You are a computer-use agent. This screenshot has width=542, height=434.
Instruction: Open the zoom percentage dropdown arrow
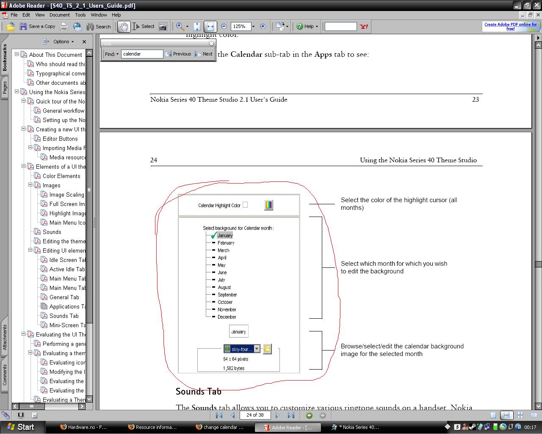pyautogui.click(x=253, y=26)
